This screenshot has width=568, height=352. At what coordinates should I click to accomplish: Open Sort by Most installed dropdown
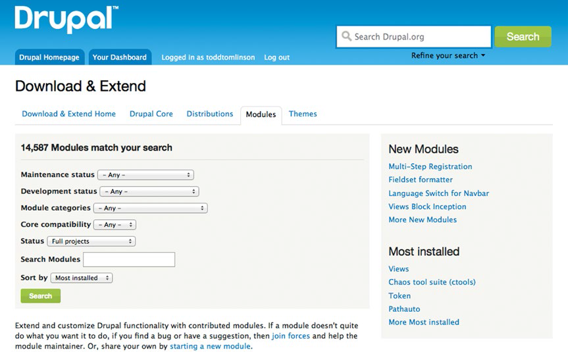82,278
